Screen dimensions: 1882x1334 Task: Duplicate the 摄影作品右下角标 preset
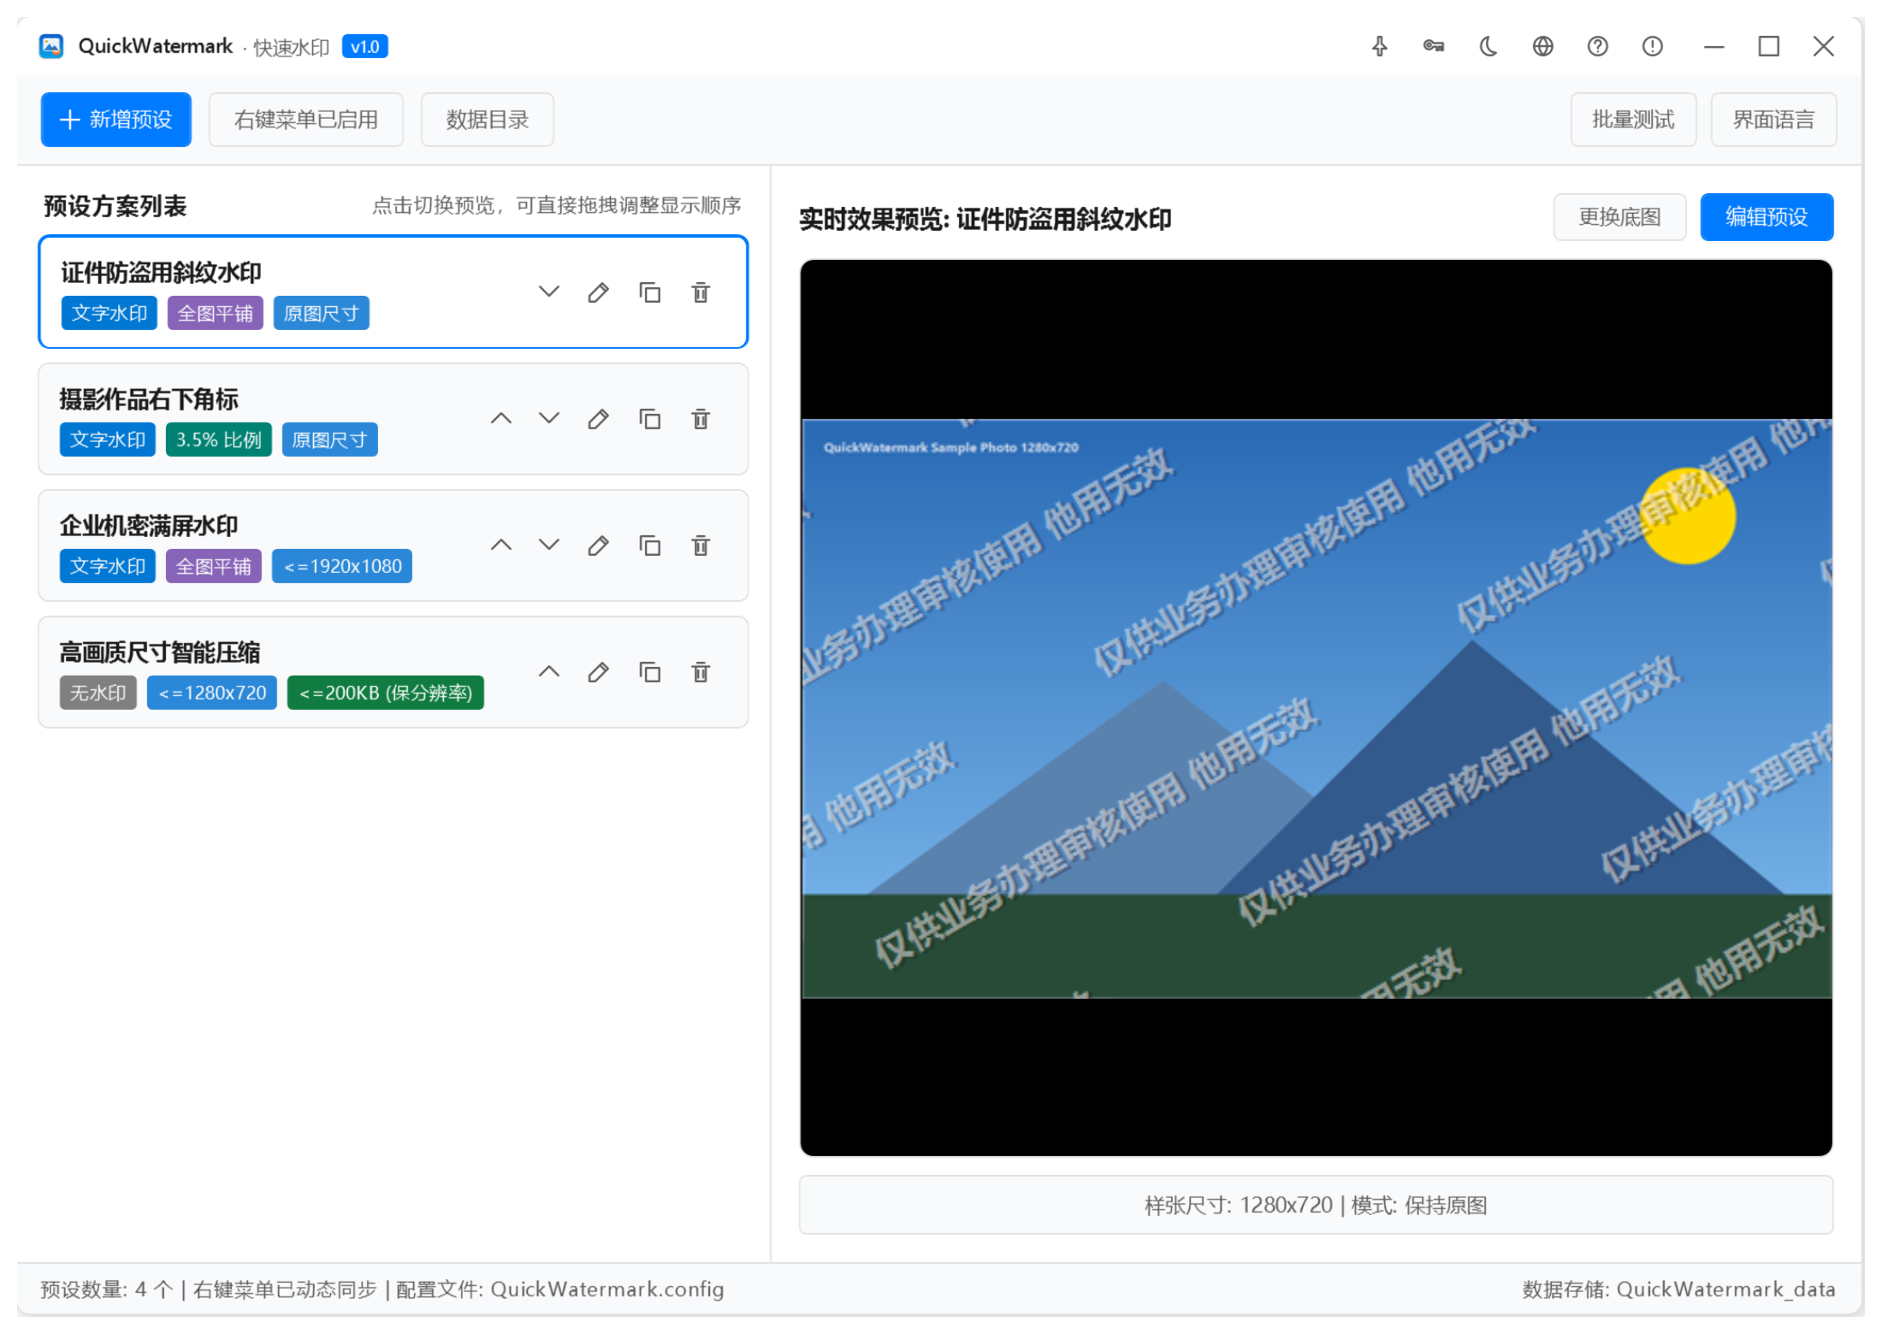pyautogui.click(x=650, y=419)
